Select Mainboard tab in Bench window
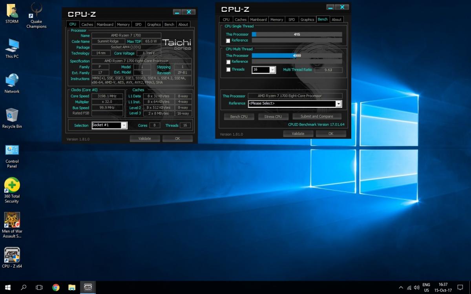 (x=258, y=20)
